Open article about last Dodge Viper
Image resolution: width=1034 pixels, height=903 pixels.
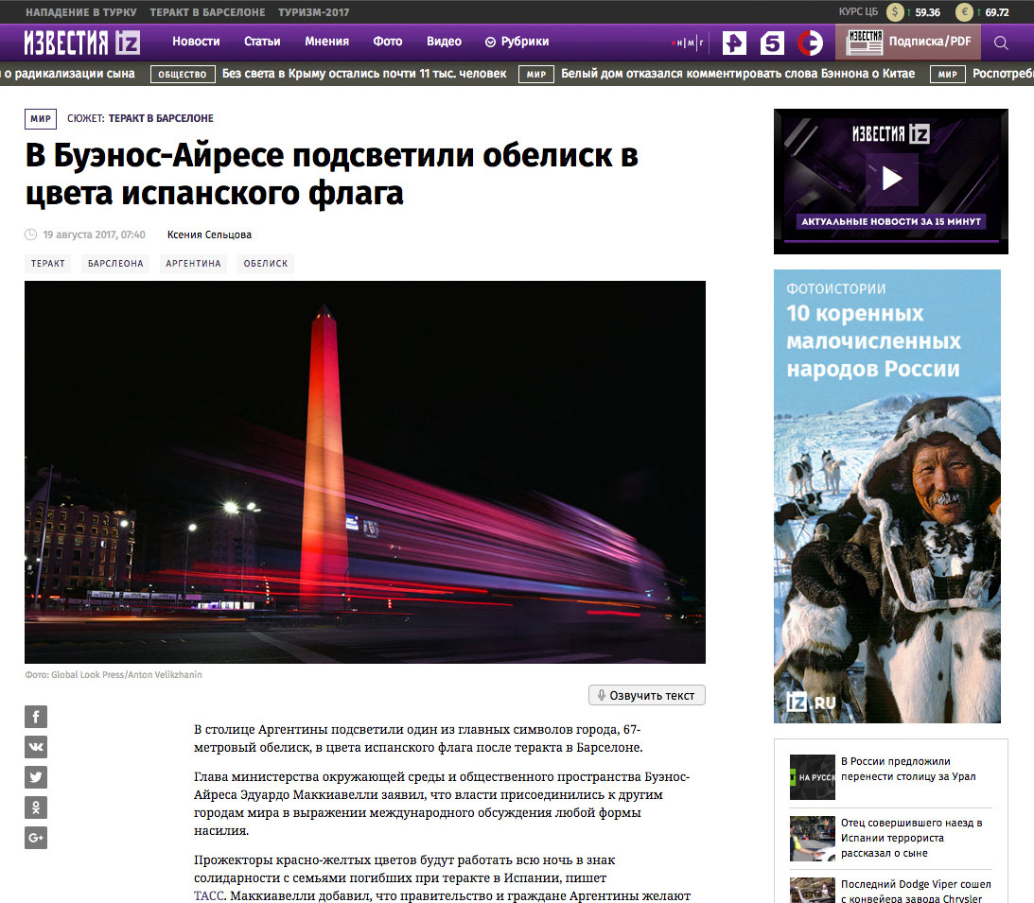point(916,891)
